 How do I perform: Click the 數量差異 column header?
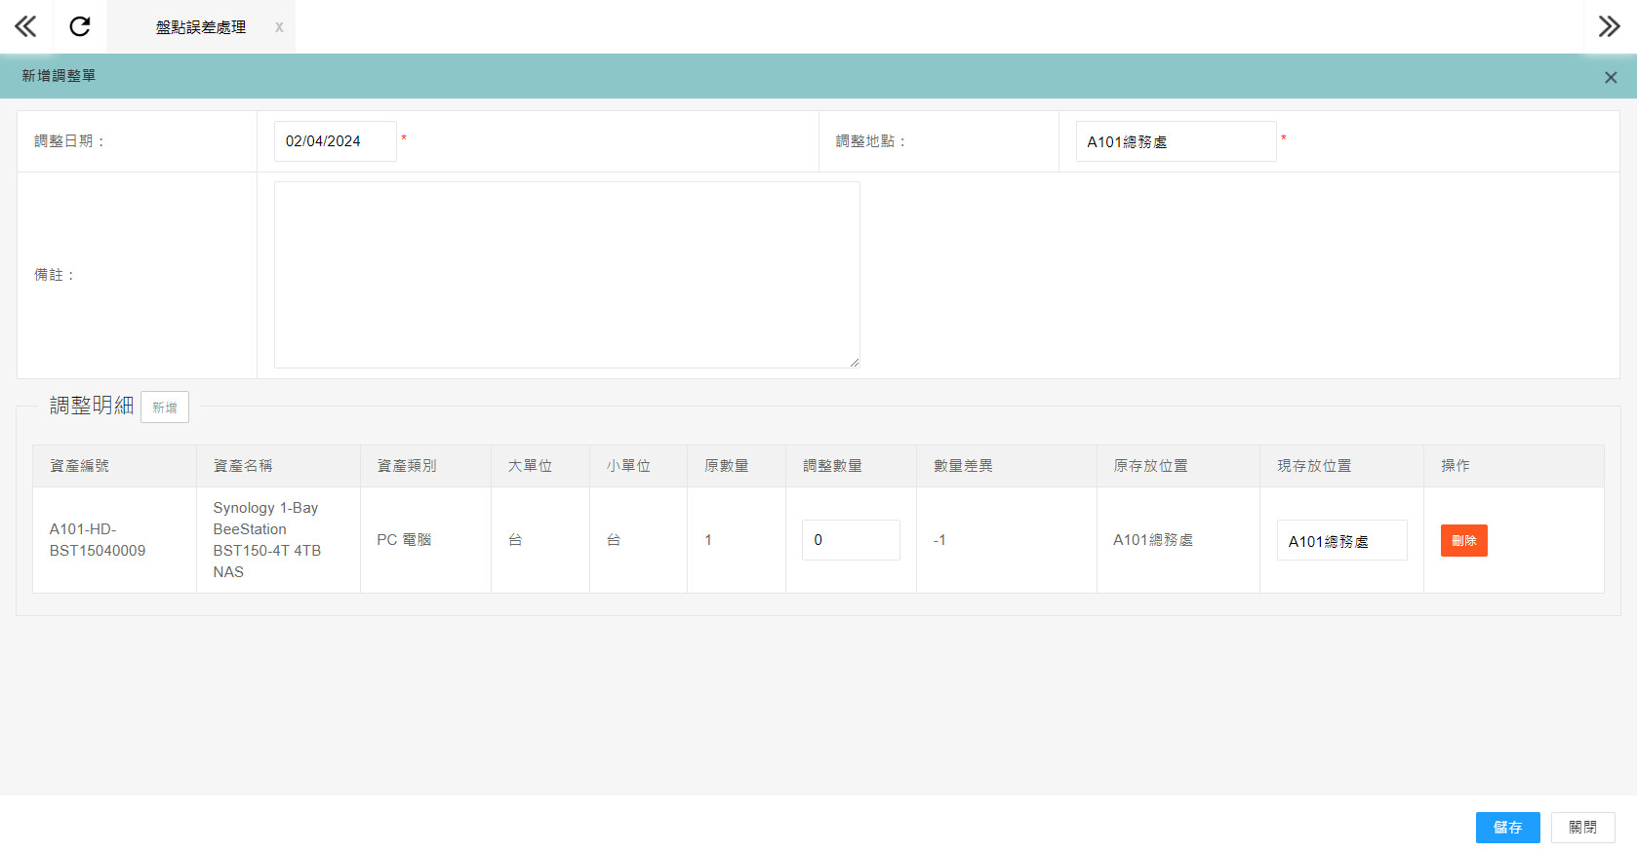click(963, 466)
